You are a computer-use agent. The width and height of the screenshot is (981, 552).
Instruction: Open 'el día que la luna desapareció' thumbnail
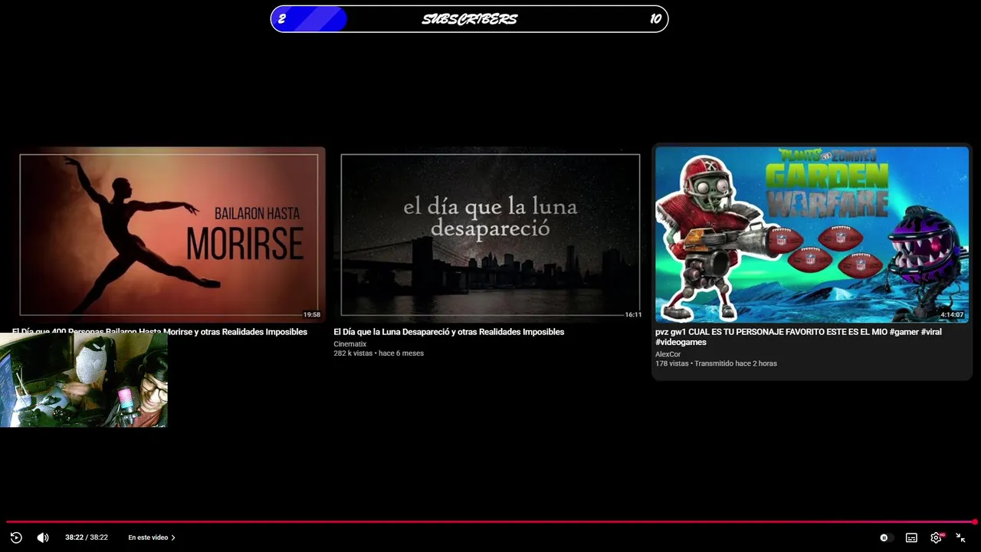tap(490, 235)
